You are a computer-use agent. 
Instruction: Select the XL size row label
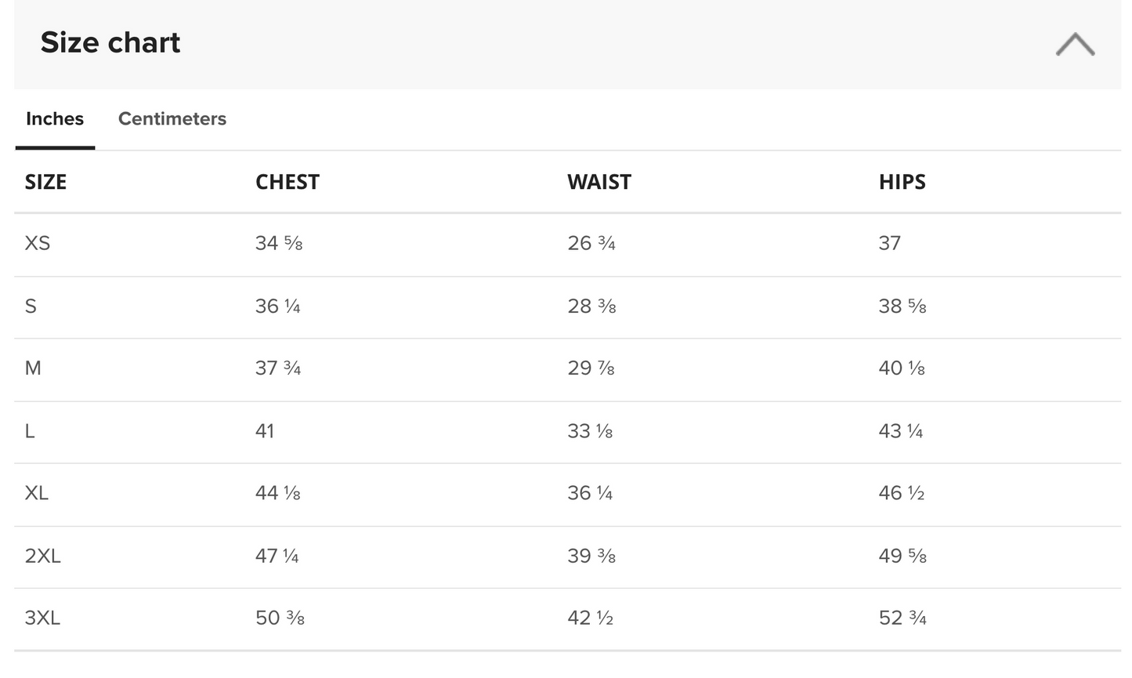37,493
